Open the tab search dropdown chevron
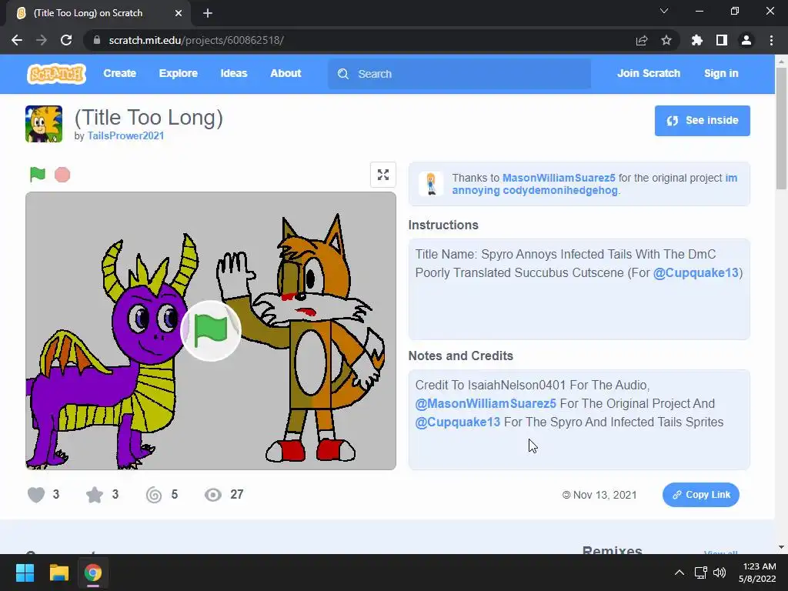 (664, 11)
